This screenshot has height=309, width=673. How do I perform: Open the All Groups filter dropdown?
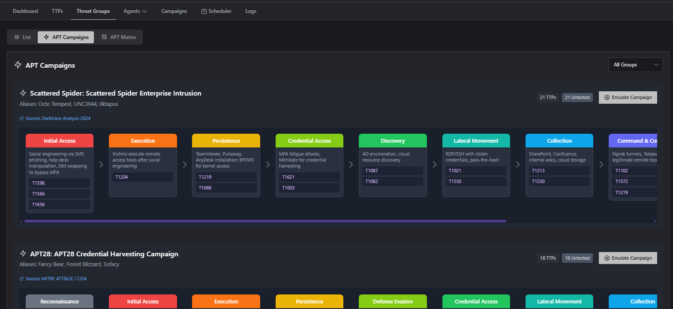pyautogui.click(x=635, y=65)
